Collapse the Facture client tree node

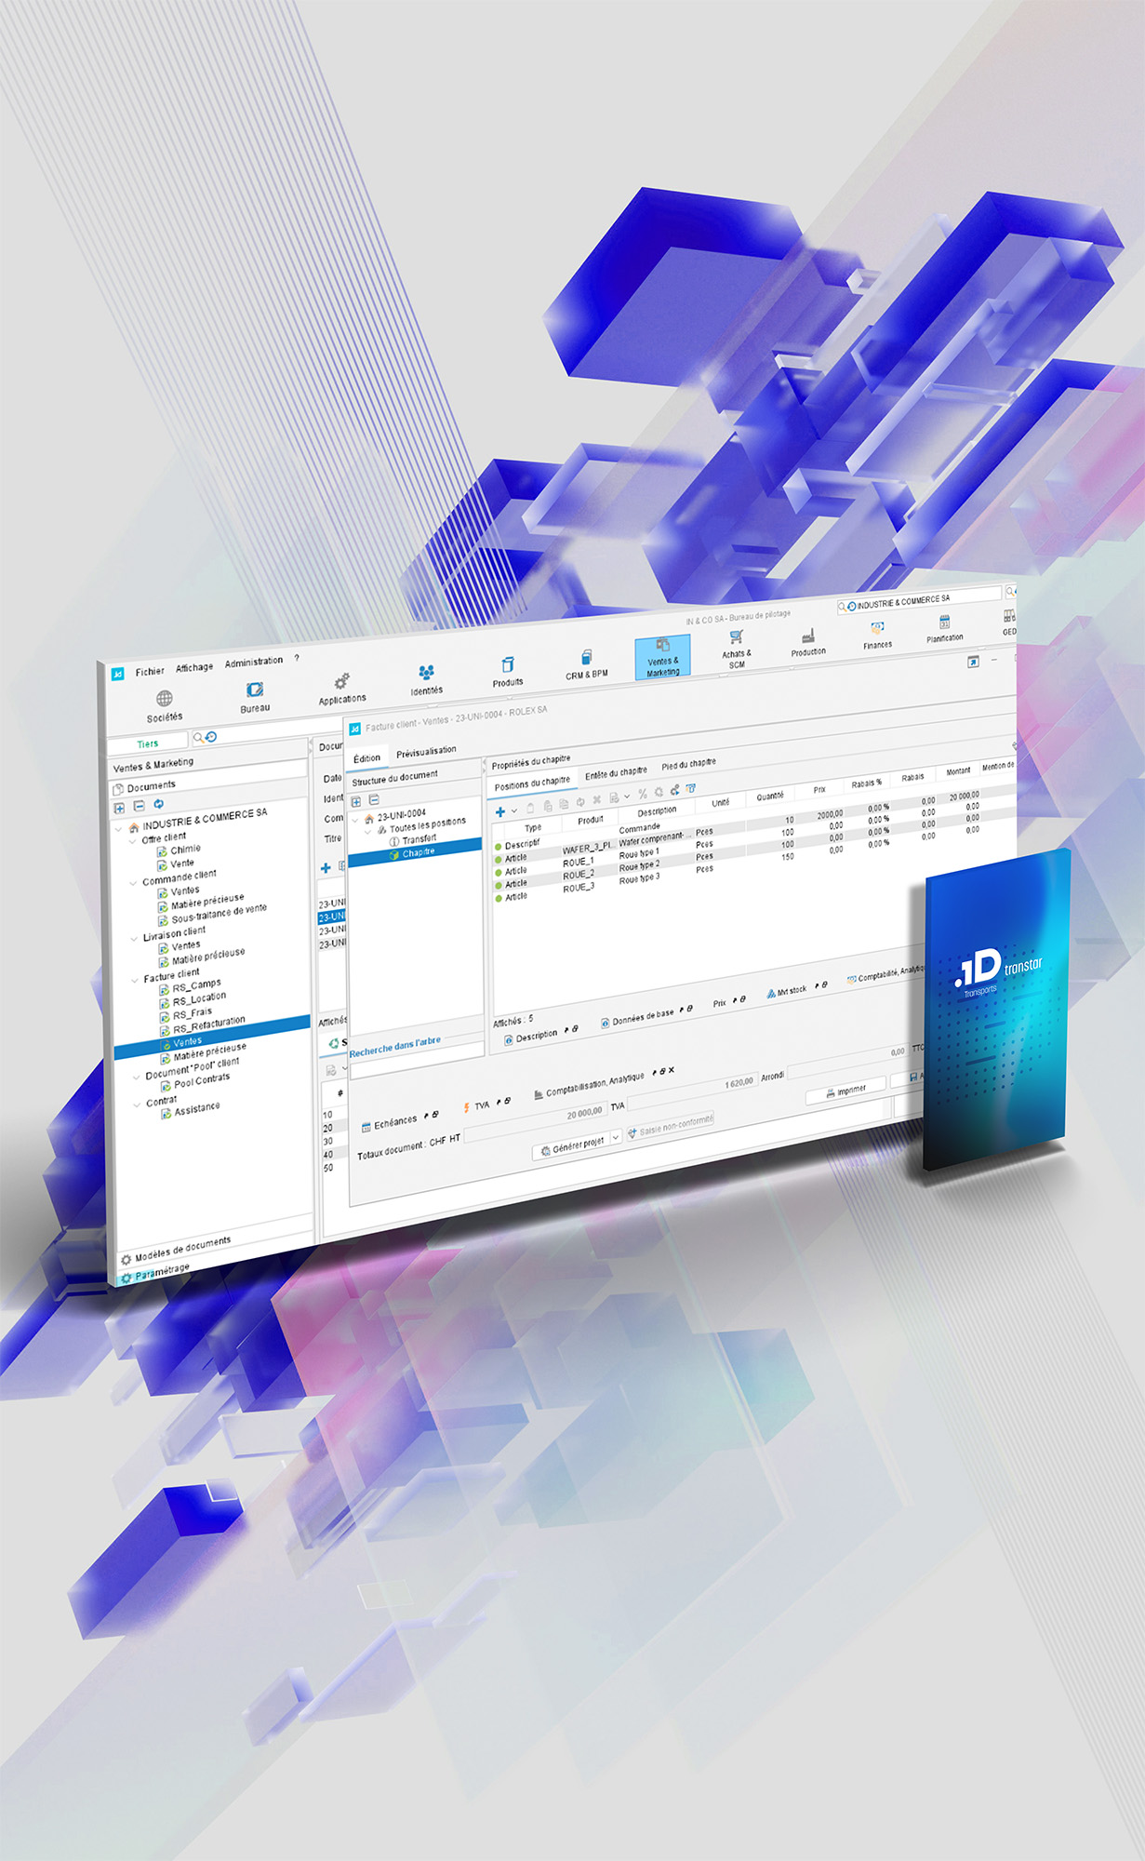tap(136, 979)
